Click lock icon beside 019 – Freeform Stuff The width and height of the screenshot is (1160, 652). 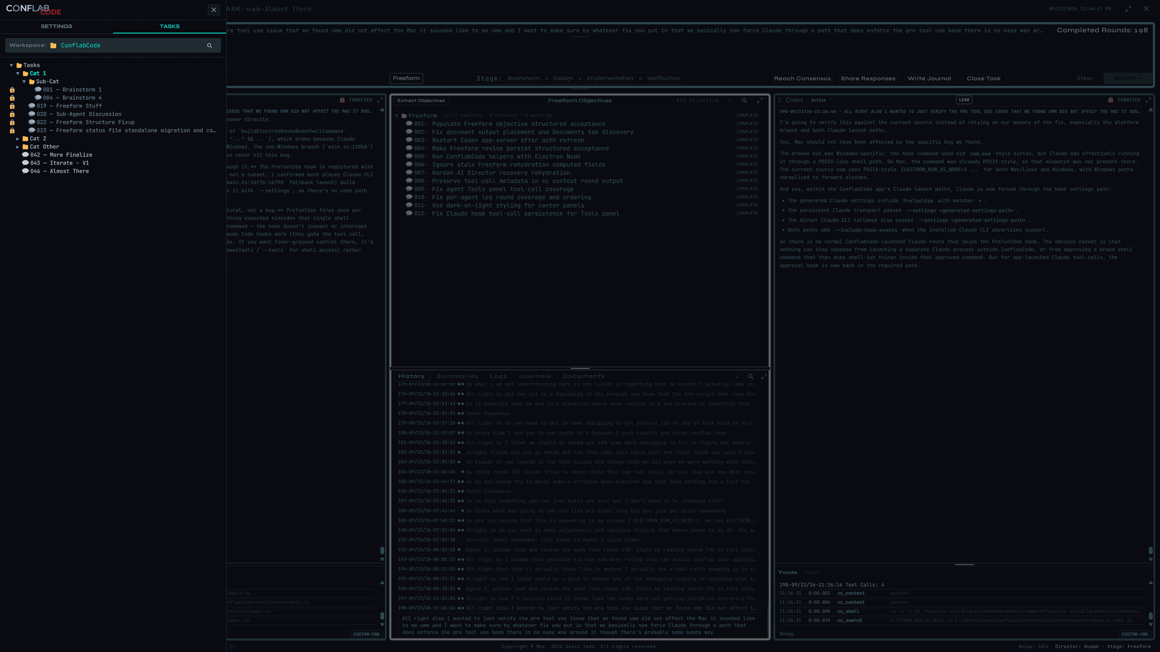coord(12,106)
